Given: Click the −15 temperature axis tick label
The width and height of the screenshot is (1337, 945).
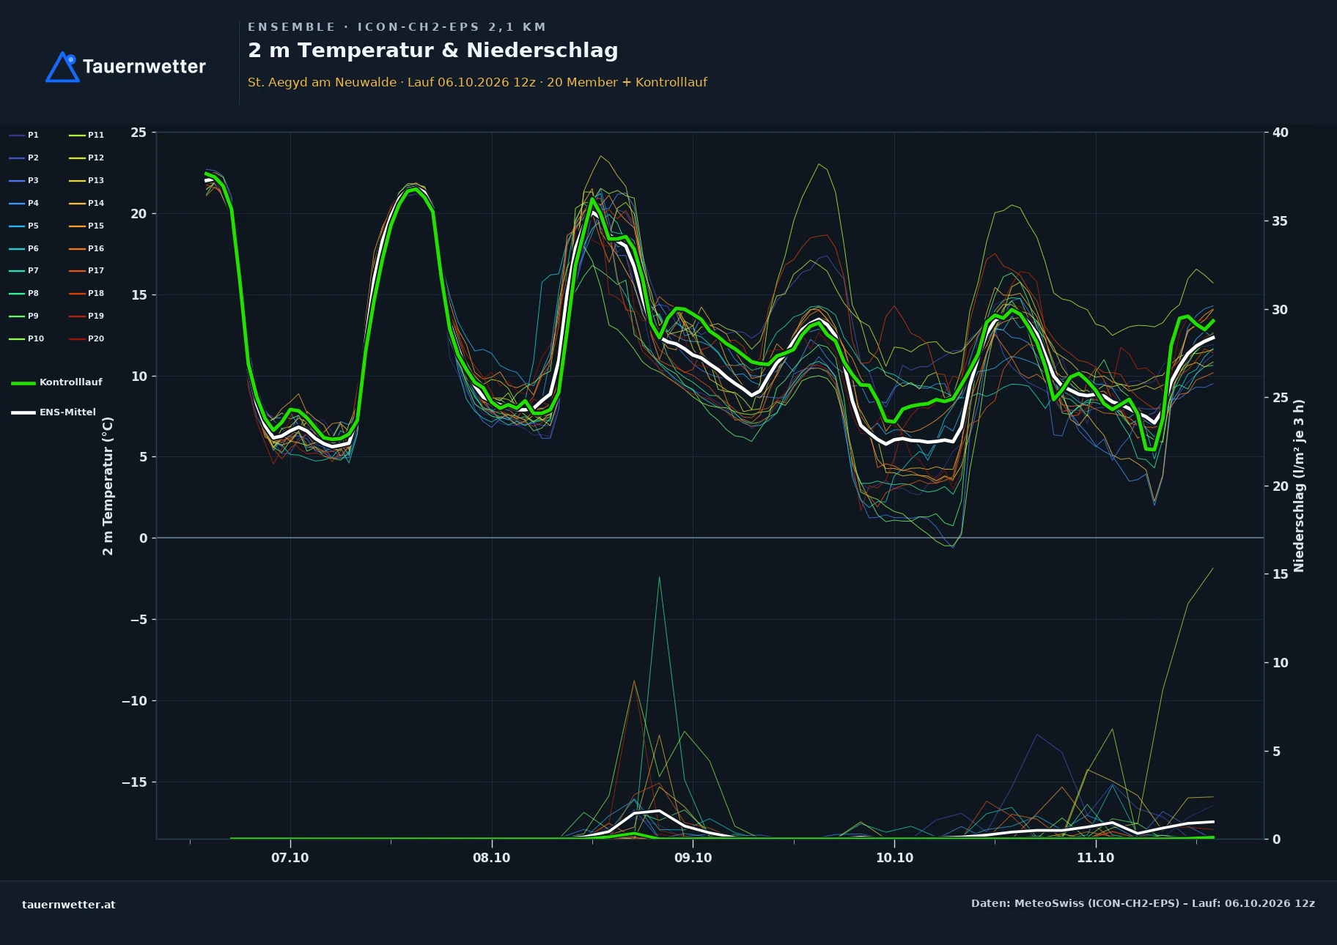Looking at the screenshot, I should tap(134, 782).
